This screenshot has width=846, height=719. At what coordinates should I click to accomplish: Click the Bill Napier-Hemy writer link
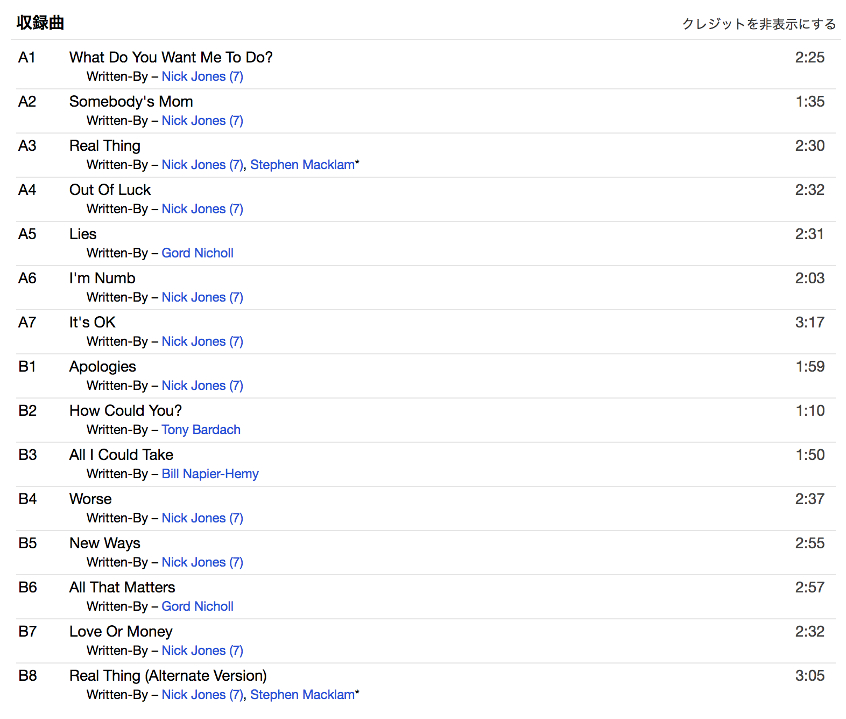coord(210,474)
